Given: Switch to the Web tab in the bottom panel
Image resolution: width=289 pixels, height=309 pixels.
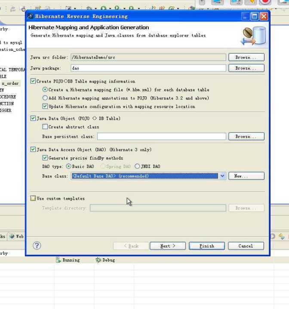Looking at the screenshot, I should coord(16,236).
